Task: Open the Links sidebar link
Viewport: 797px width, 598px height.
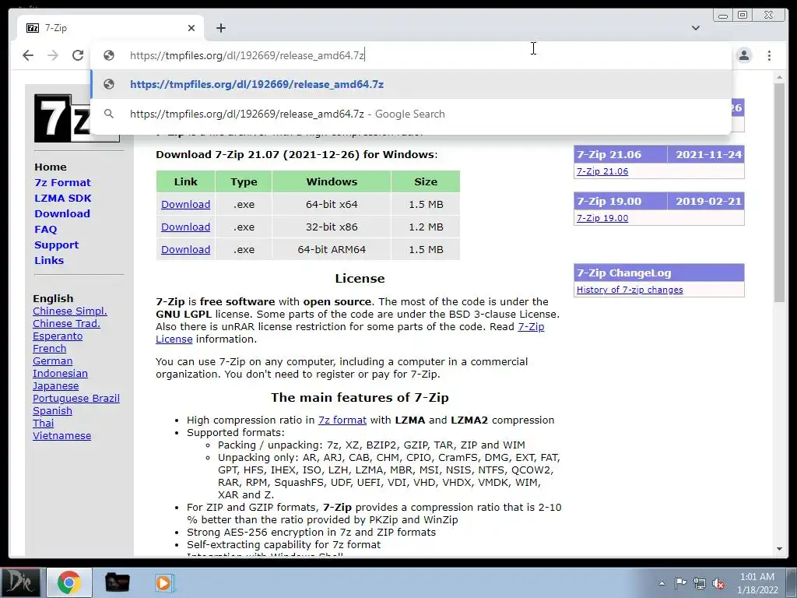Action: [x=49, y=260]
